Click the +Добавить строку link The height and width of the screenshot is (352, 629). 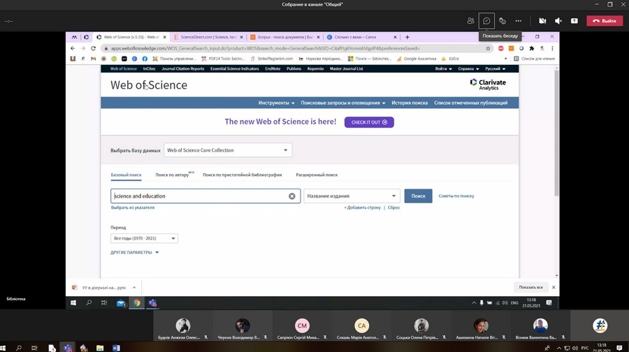(x=362, y=207)
